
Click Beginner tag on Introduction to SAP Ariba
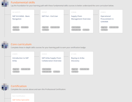point(16,69)
